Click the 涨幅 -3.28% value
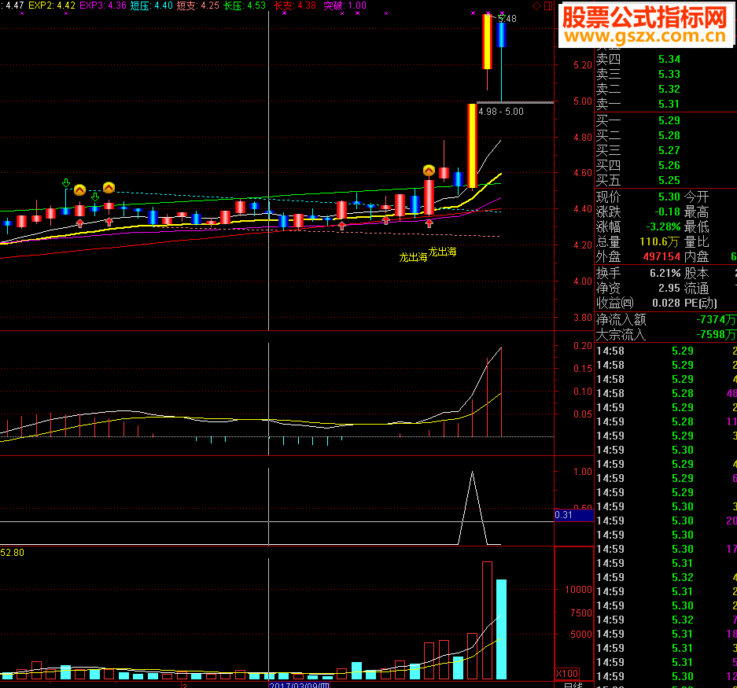The height and width of the screenshot is (688, 737). (663, 227)
